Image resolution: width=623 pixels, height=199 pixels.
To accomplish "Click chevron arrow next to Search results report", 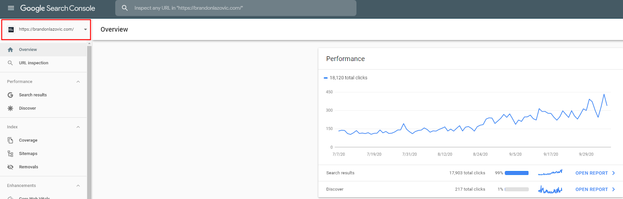I will pos(614,173).
